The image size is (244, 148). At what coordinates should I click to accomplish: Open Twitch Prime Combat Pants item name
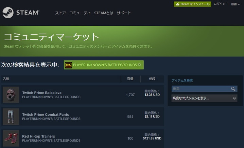click(46, 114)
